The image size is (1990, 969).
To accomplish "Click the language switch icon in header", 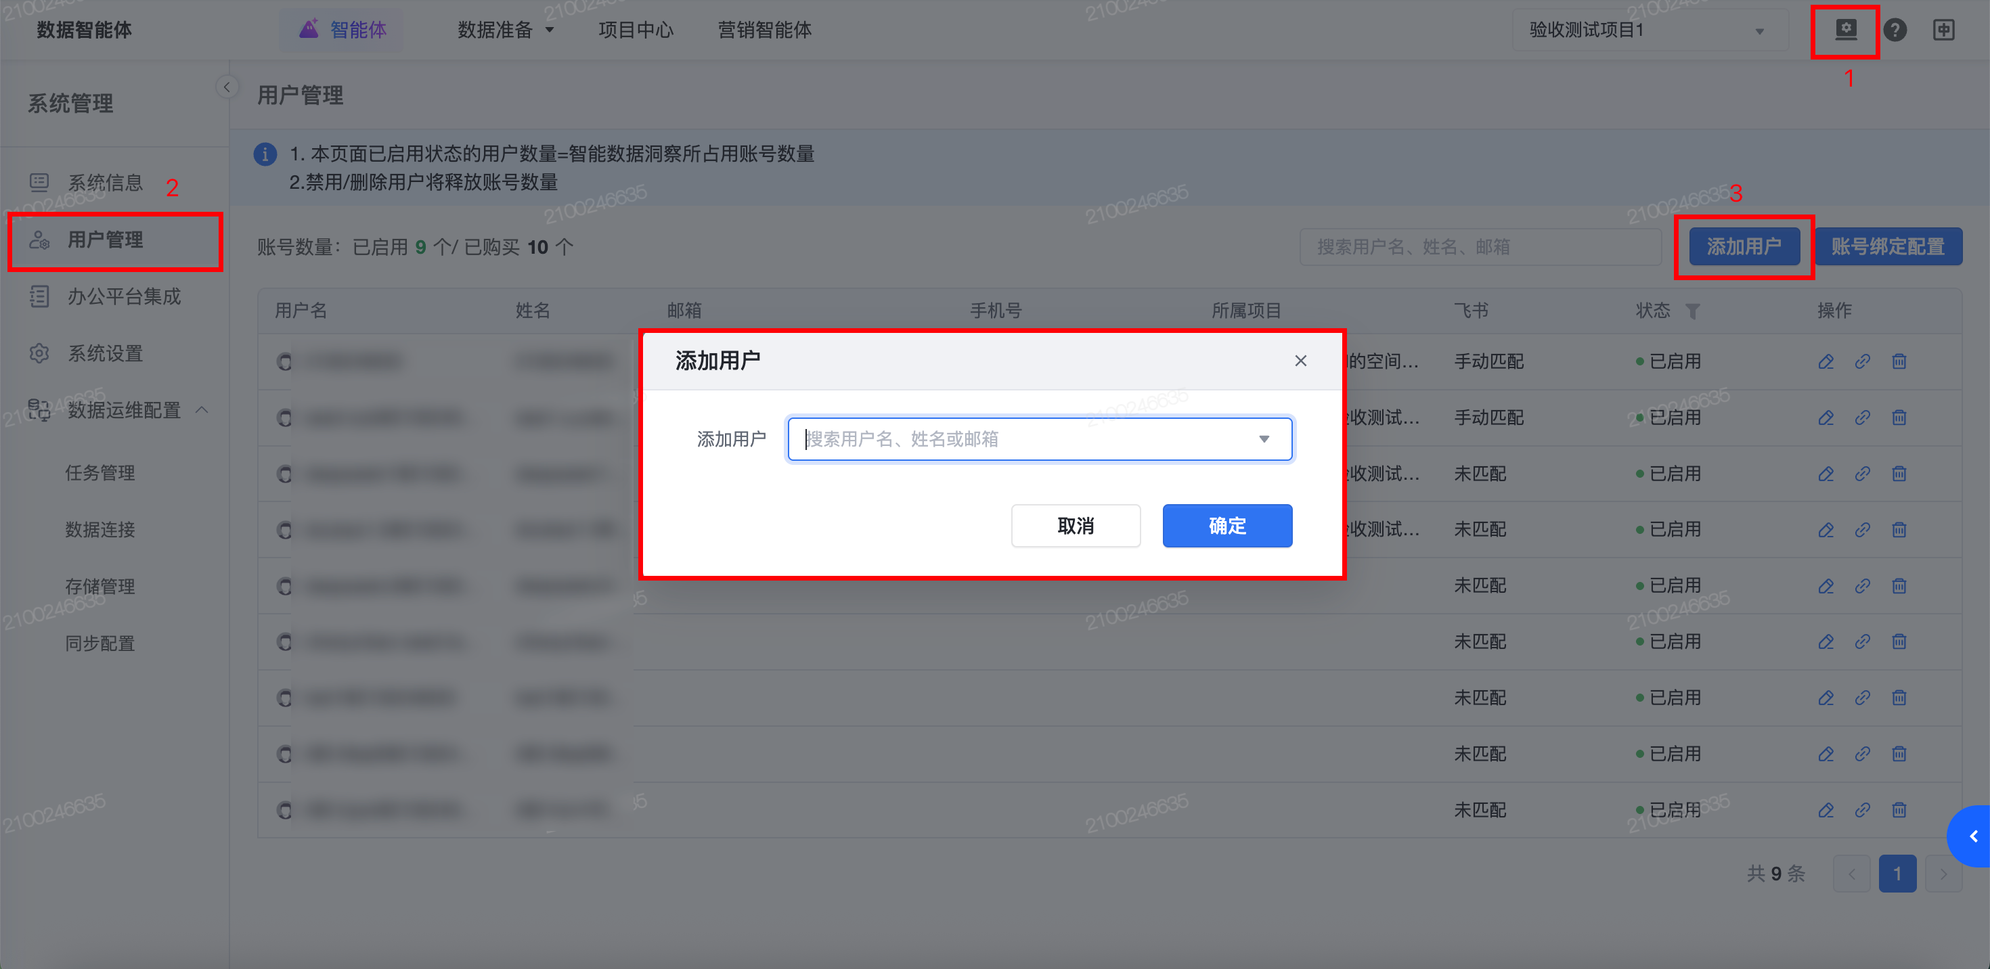I will [1944, 30].
